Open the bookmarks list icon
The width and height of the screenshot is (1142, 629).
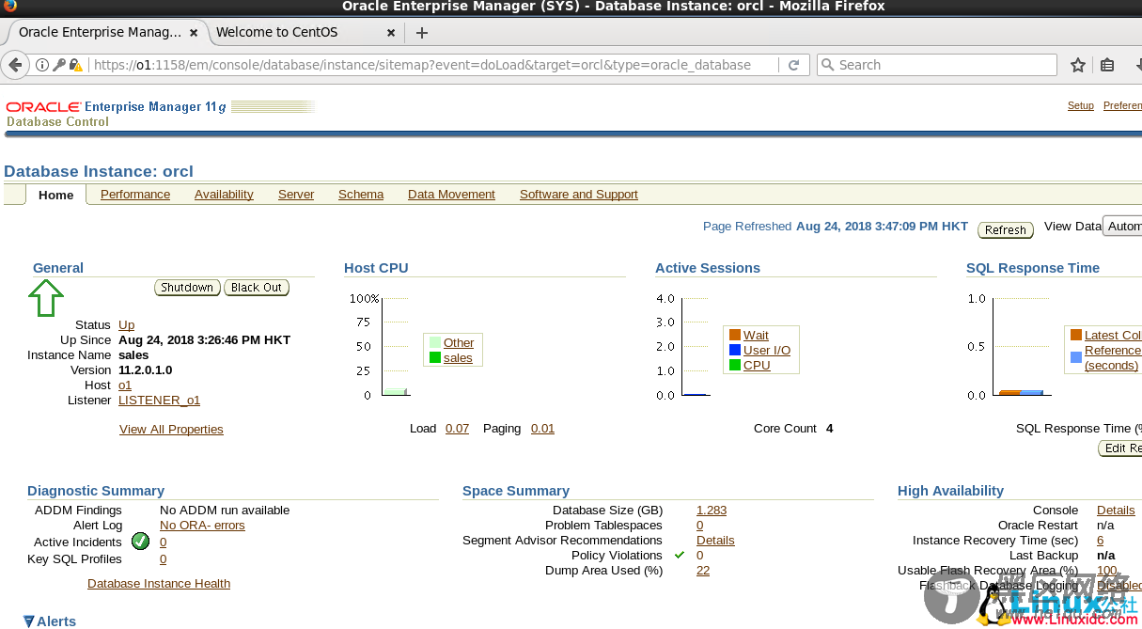1107,65
